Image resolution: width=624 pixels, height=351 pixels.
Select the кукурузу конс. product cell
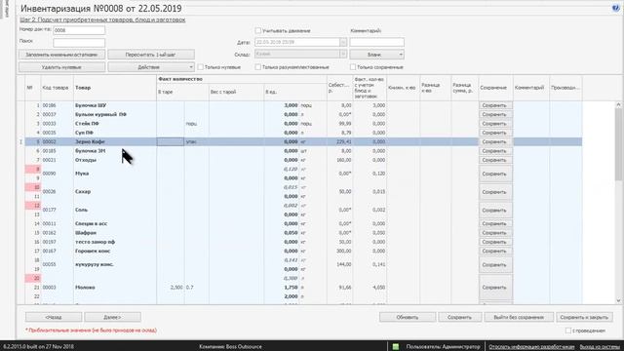pyautogui.click(x=115, y=264)
